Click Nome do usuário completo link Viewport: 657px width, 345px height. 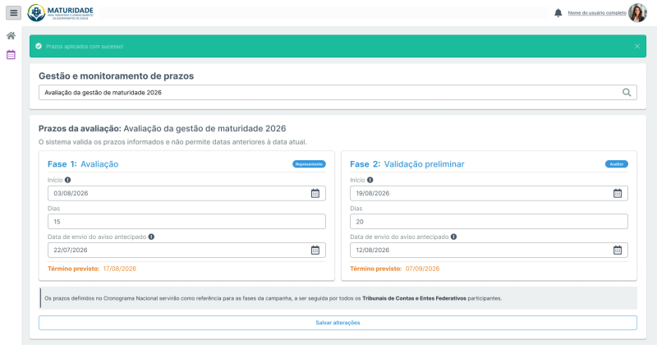(597, 13)
